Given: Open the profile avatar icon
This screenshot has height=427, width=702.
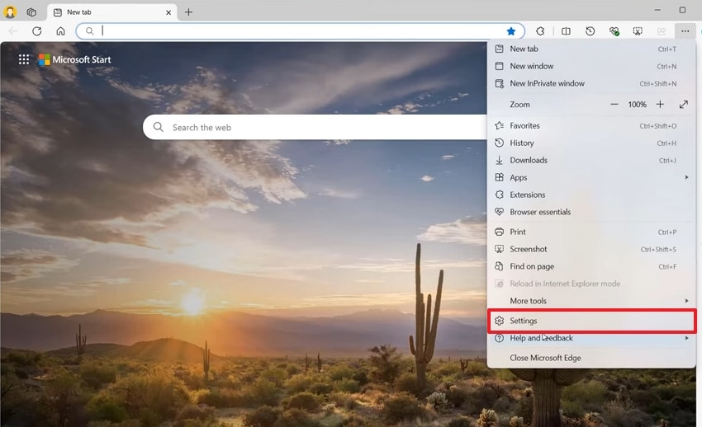Looking at the screenshot, I should (10, 12).
